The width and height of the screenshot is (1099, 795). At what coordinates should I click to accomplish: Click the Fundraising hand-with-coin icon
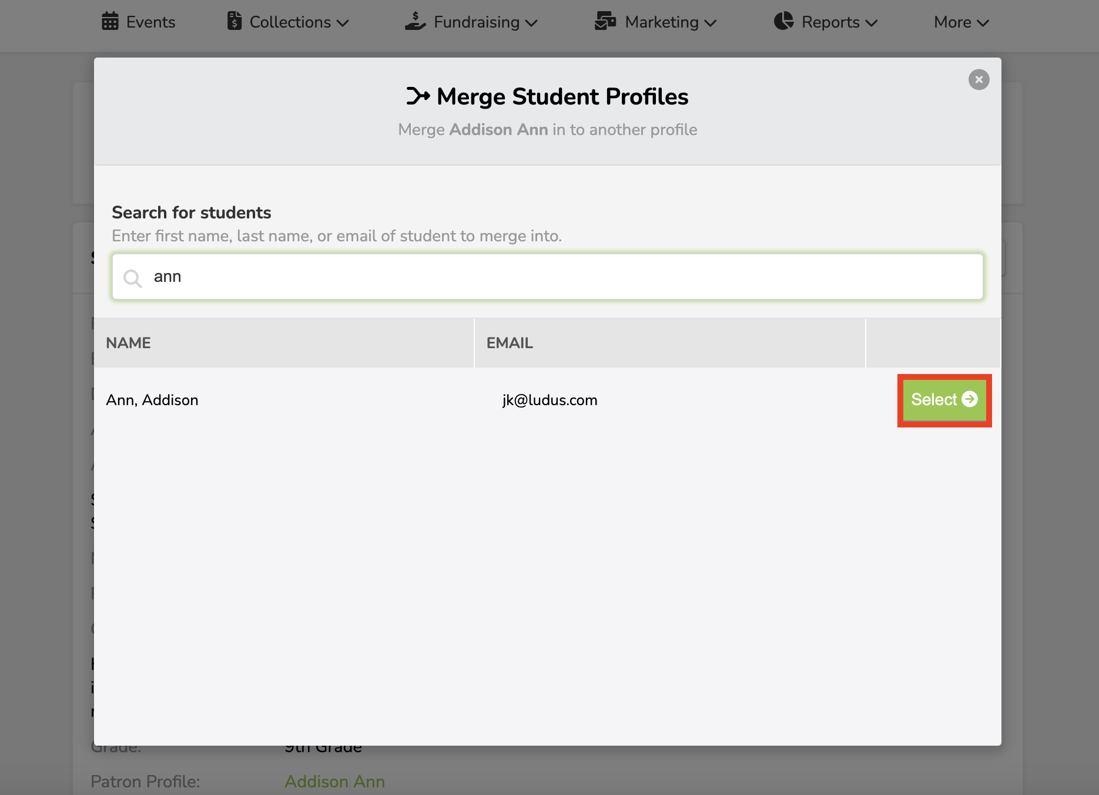pyautogui.click(x=415, y=21)
